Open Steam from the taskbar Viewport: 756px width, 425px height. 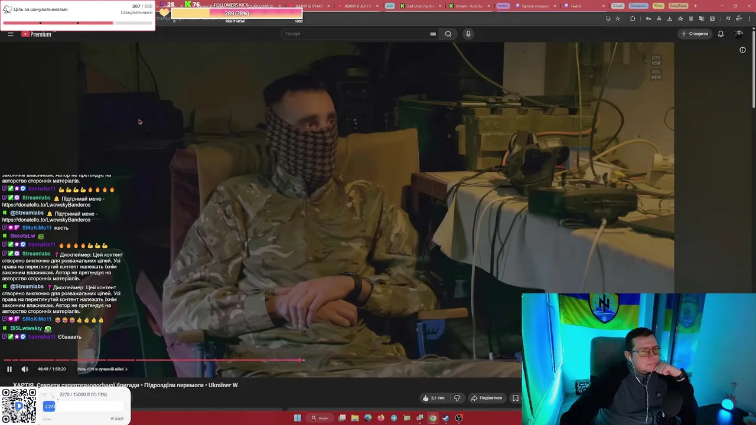pyautogui.click(x=446, y=418)
